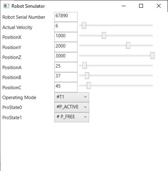Click the PositionB slider thumb
The height and width of the screenshot is (171, 168).
(x=87, y=76)
